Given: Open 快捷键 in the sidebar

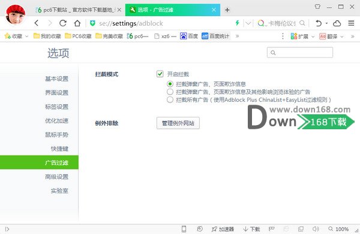Looking at the screenshot, I should click(59, 148).
